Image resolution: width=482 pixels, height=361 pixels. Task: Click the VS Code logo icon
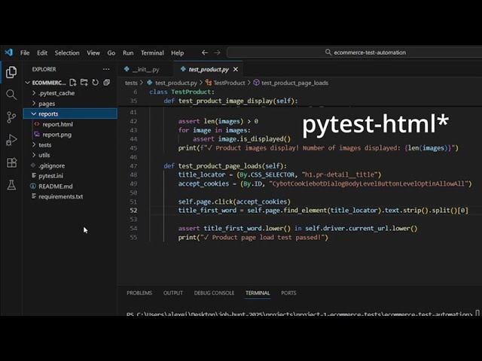click(x=8, y=53)
